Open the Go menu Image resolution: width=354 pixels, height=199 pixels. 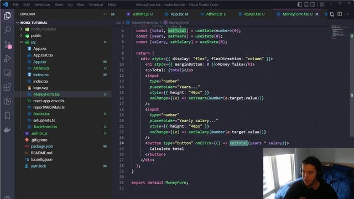(70, 4)
